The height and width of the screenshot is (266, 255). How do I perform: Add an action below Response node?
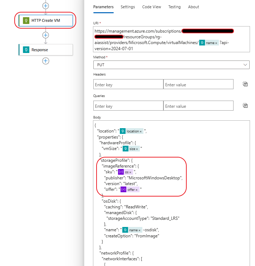point(45,61)
